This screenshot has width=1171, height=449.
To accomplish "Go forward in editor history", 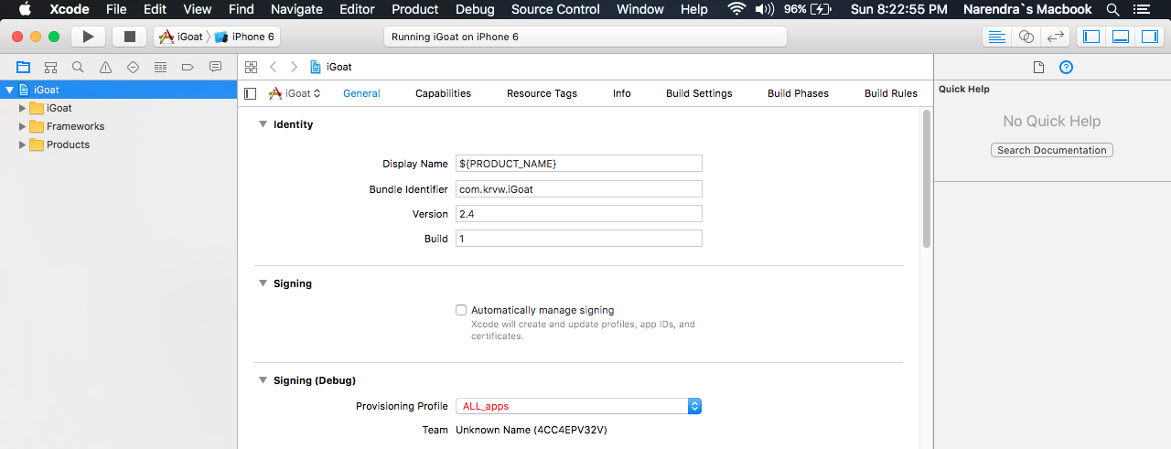I will [294, 67].
